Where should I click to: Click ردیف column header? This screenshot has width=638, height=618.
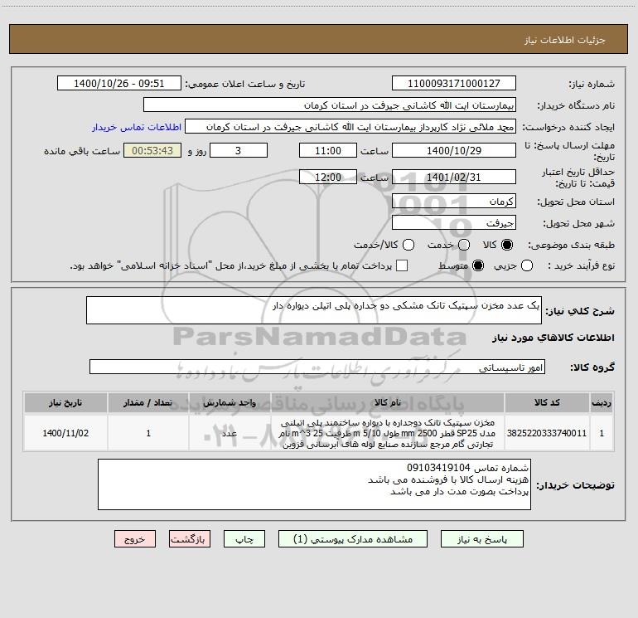(601, 402)
